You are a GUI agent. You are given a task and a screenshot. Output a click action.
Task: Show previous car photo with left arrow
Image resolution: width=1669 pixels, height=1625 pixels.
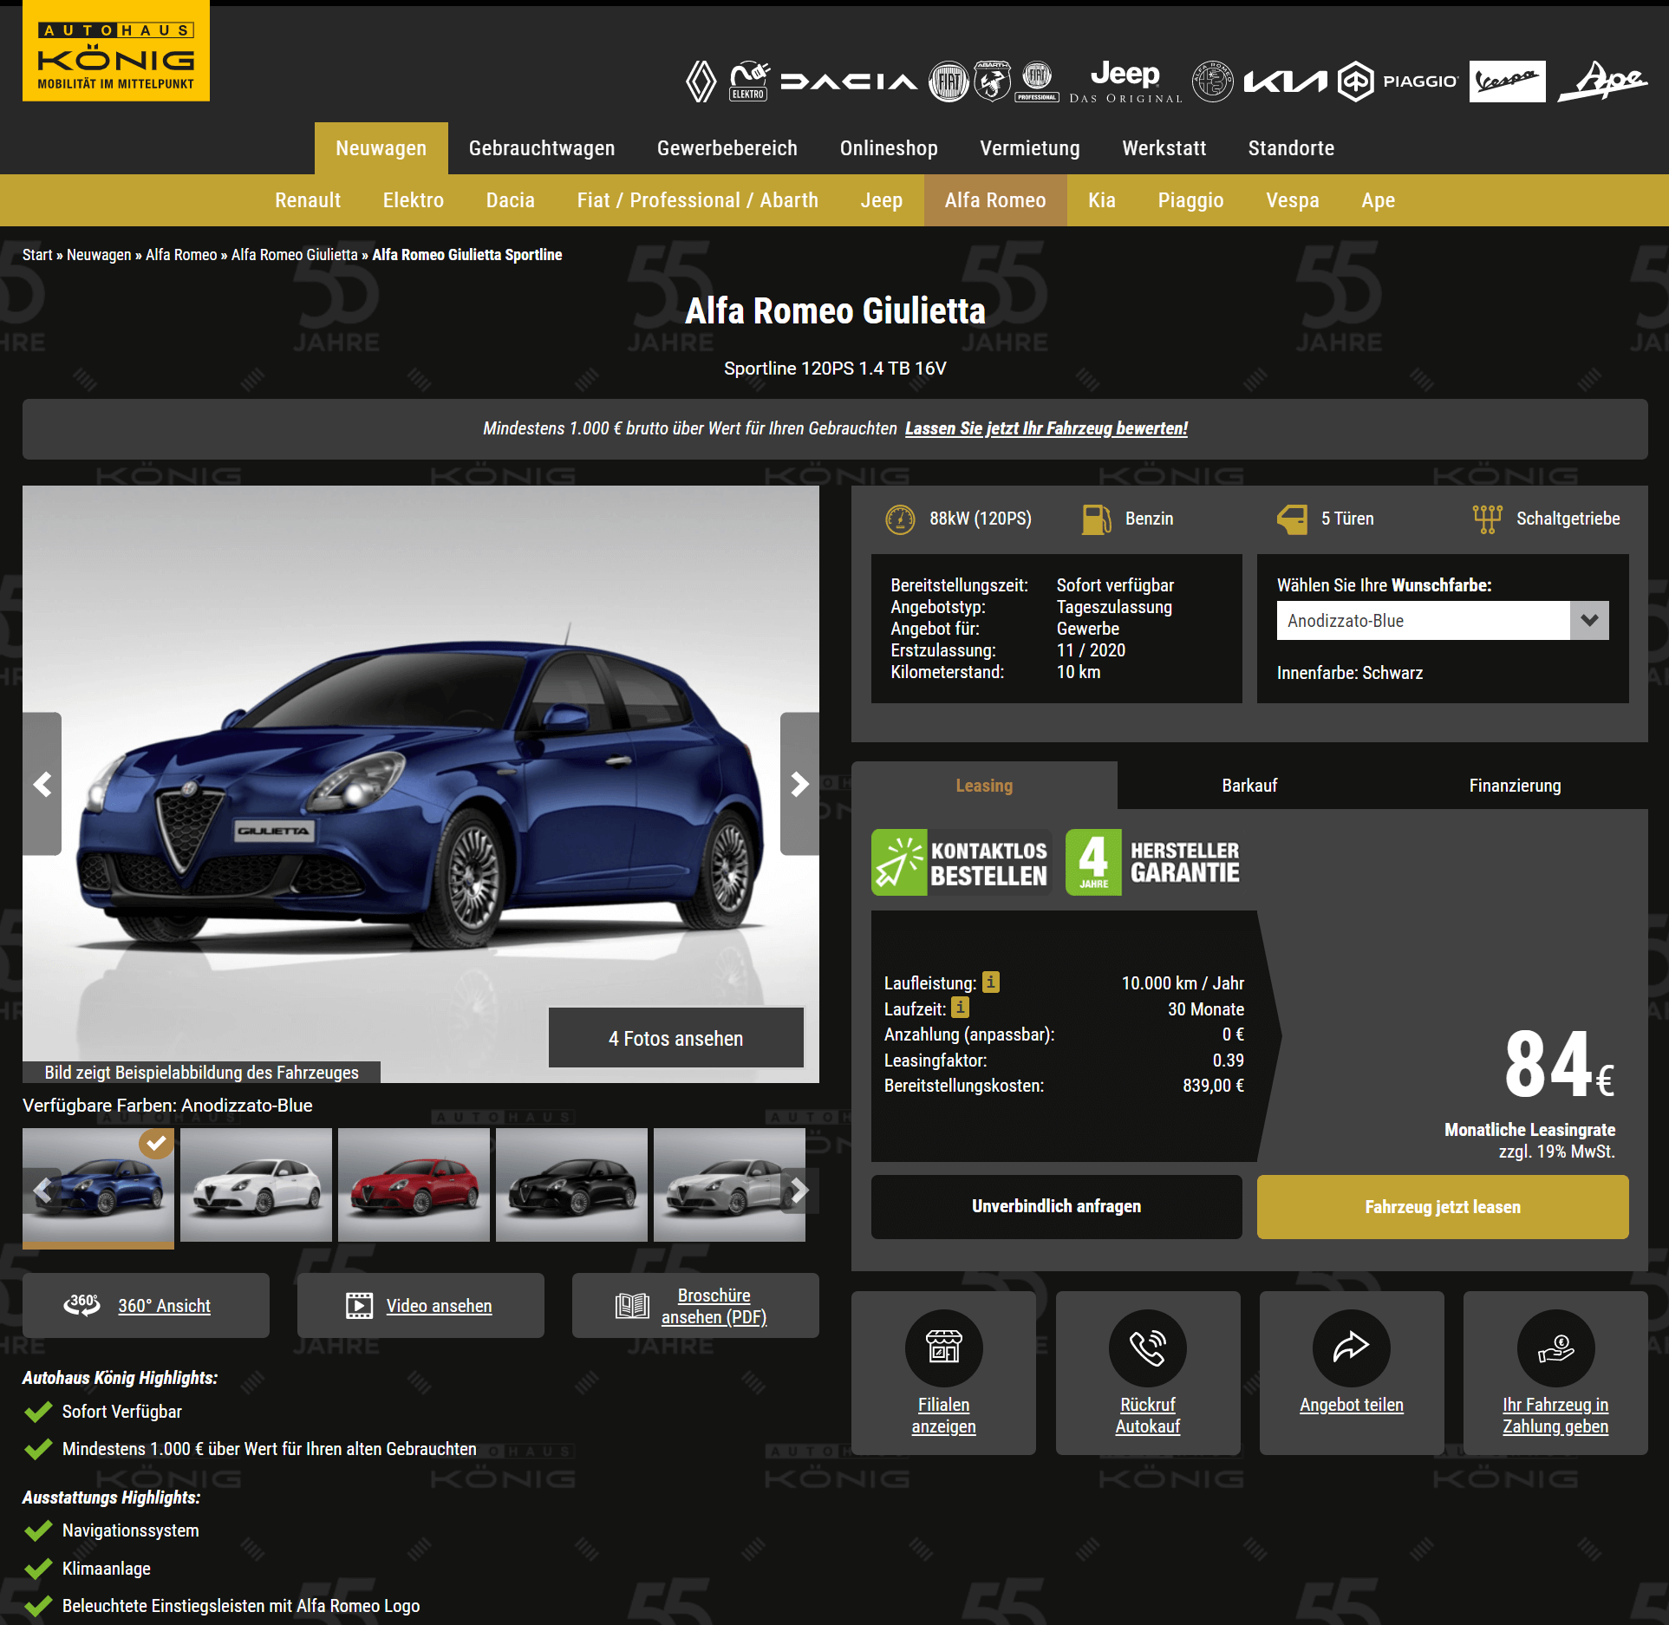point(42,784)
